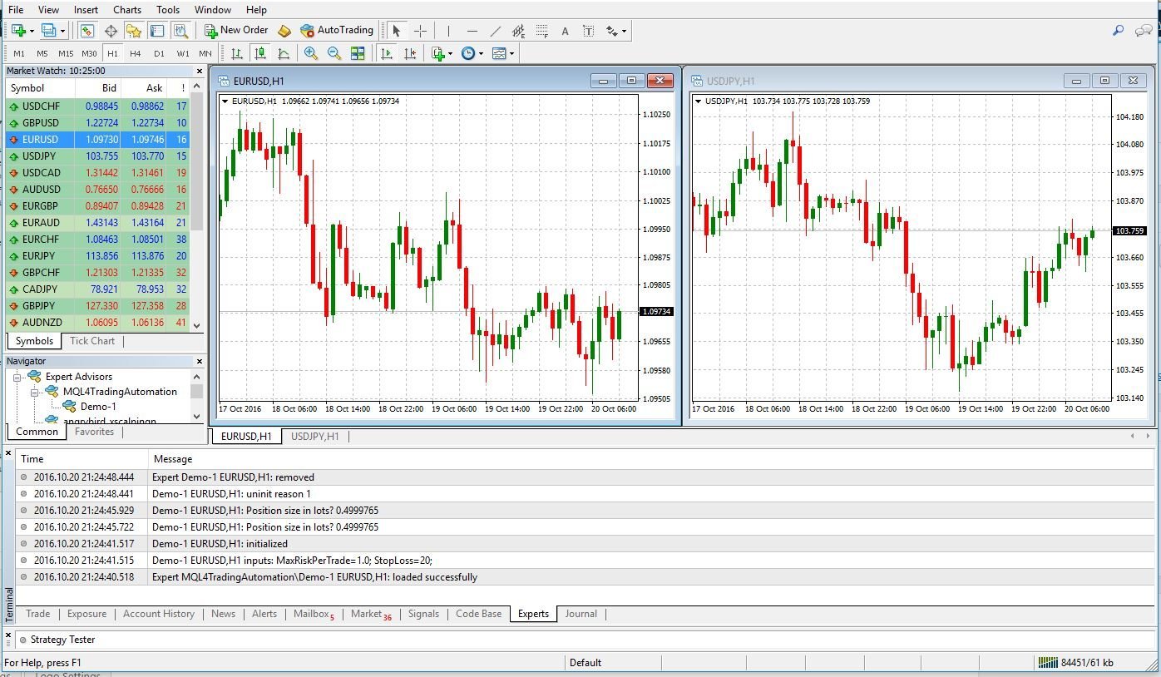Select the crosshair tool
The image size is (1161, 677).
(420, 31)
